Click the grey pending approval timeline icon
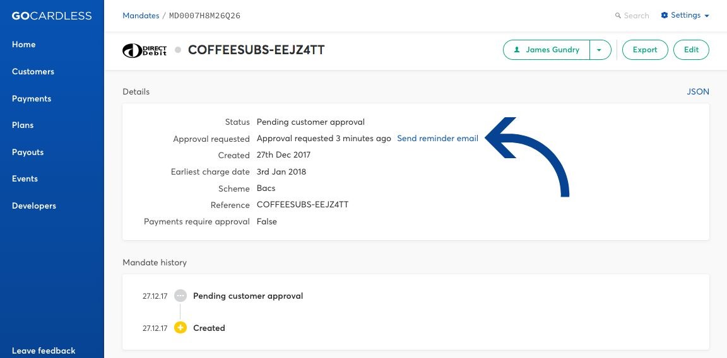727x358 pixels. click(x=180, y=296)
